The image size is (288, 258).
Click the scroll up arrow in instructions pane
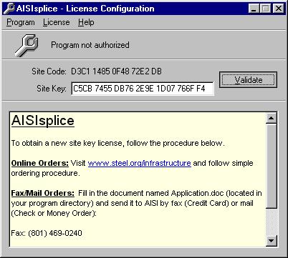271,118
